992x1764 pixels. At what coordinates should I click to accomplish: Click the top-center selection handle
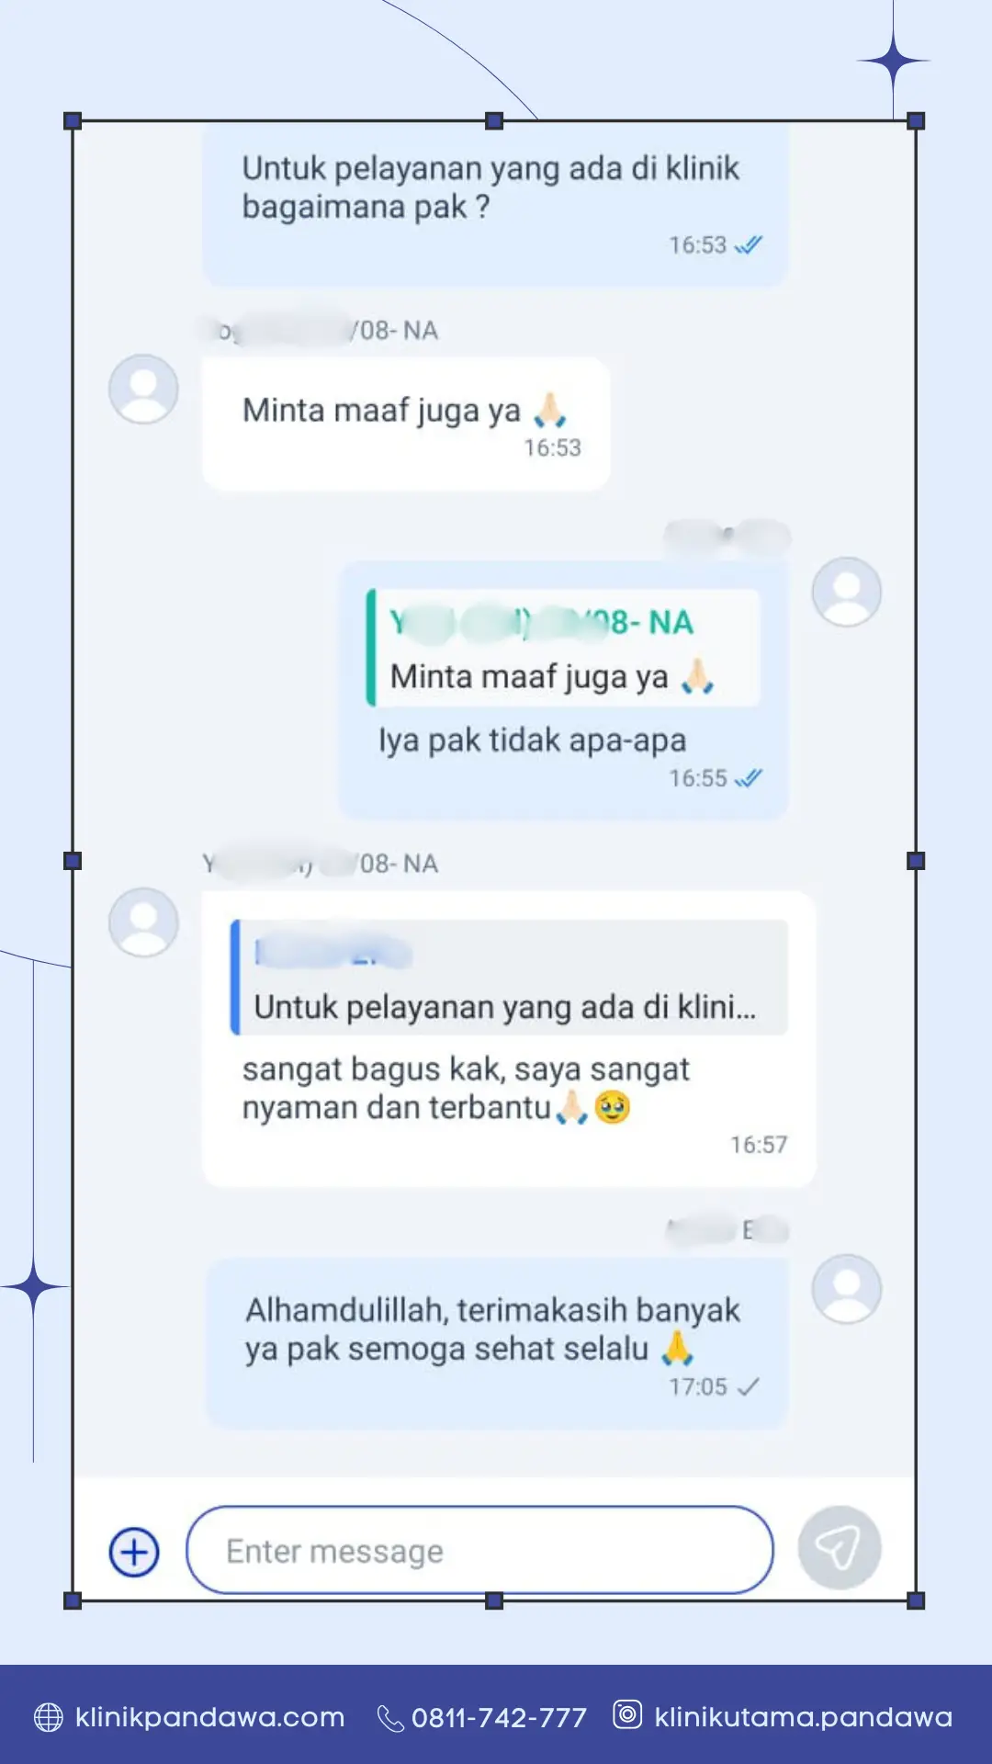pos(494,120)
